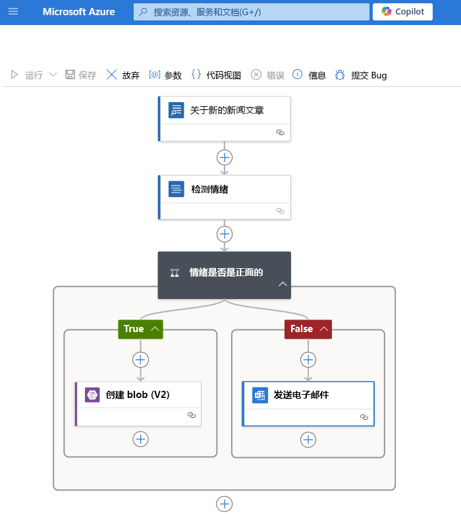Add action below 发送电子邮件
This screenshot has height=514, width=461.
[308, 440]
